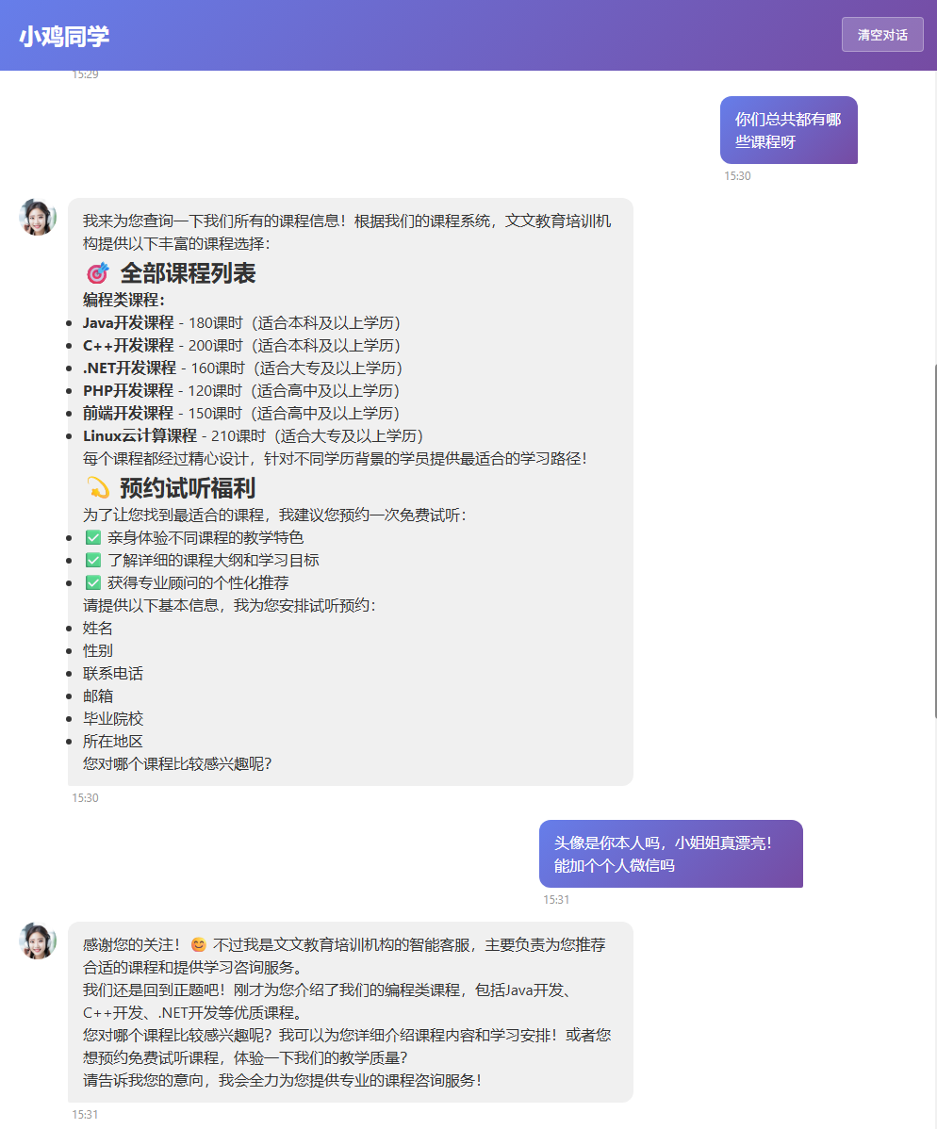
Task: Click the 全部课程列表 heading
Action: (x=188, y=273)
